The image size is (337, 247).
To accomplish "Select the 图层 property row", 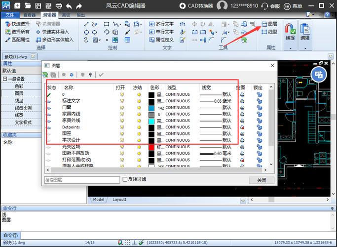I will click(21, 93).
